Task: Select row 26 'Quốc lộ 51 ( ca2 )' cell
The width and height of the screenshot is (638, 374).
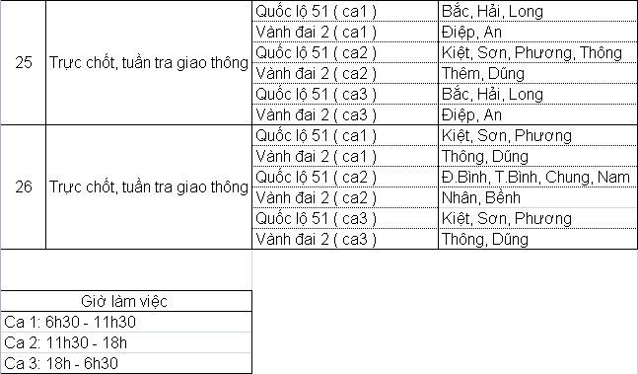Action: pos(345,177)
